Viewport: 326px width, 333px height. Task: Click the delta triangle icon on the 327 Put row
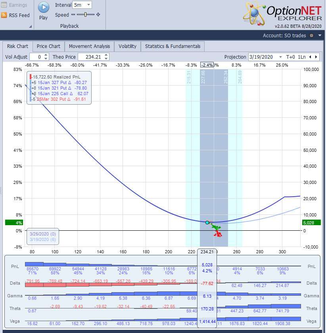tap(69, 82)
